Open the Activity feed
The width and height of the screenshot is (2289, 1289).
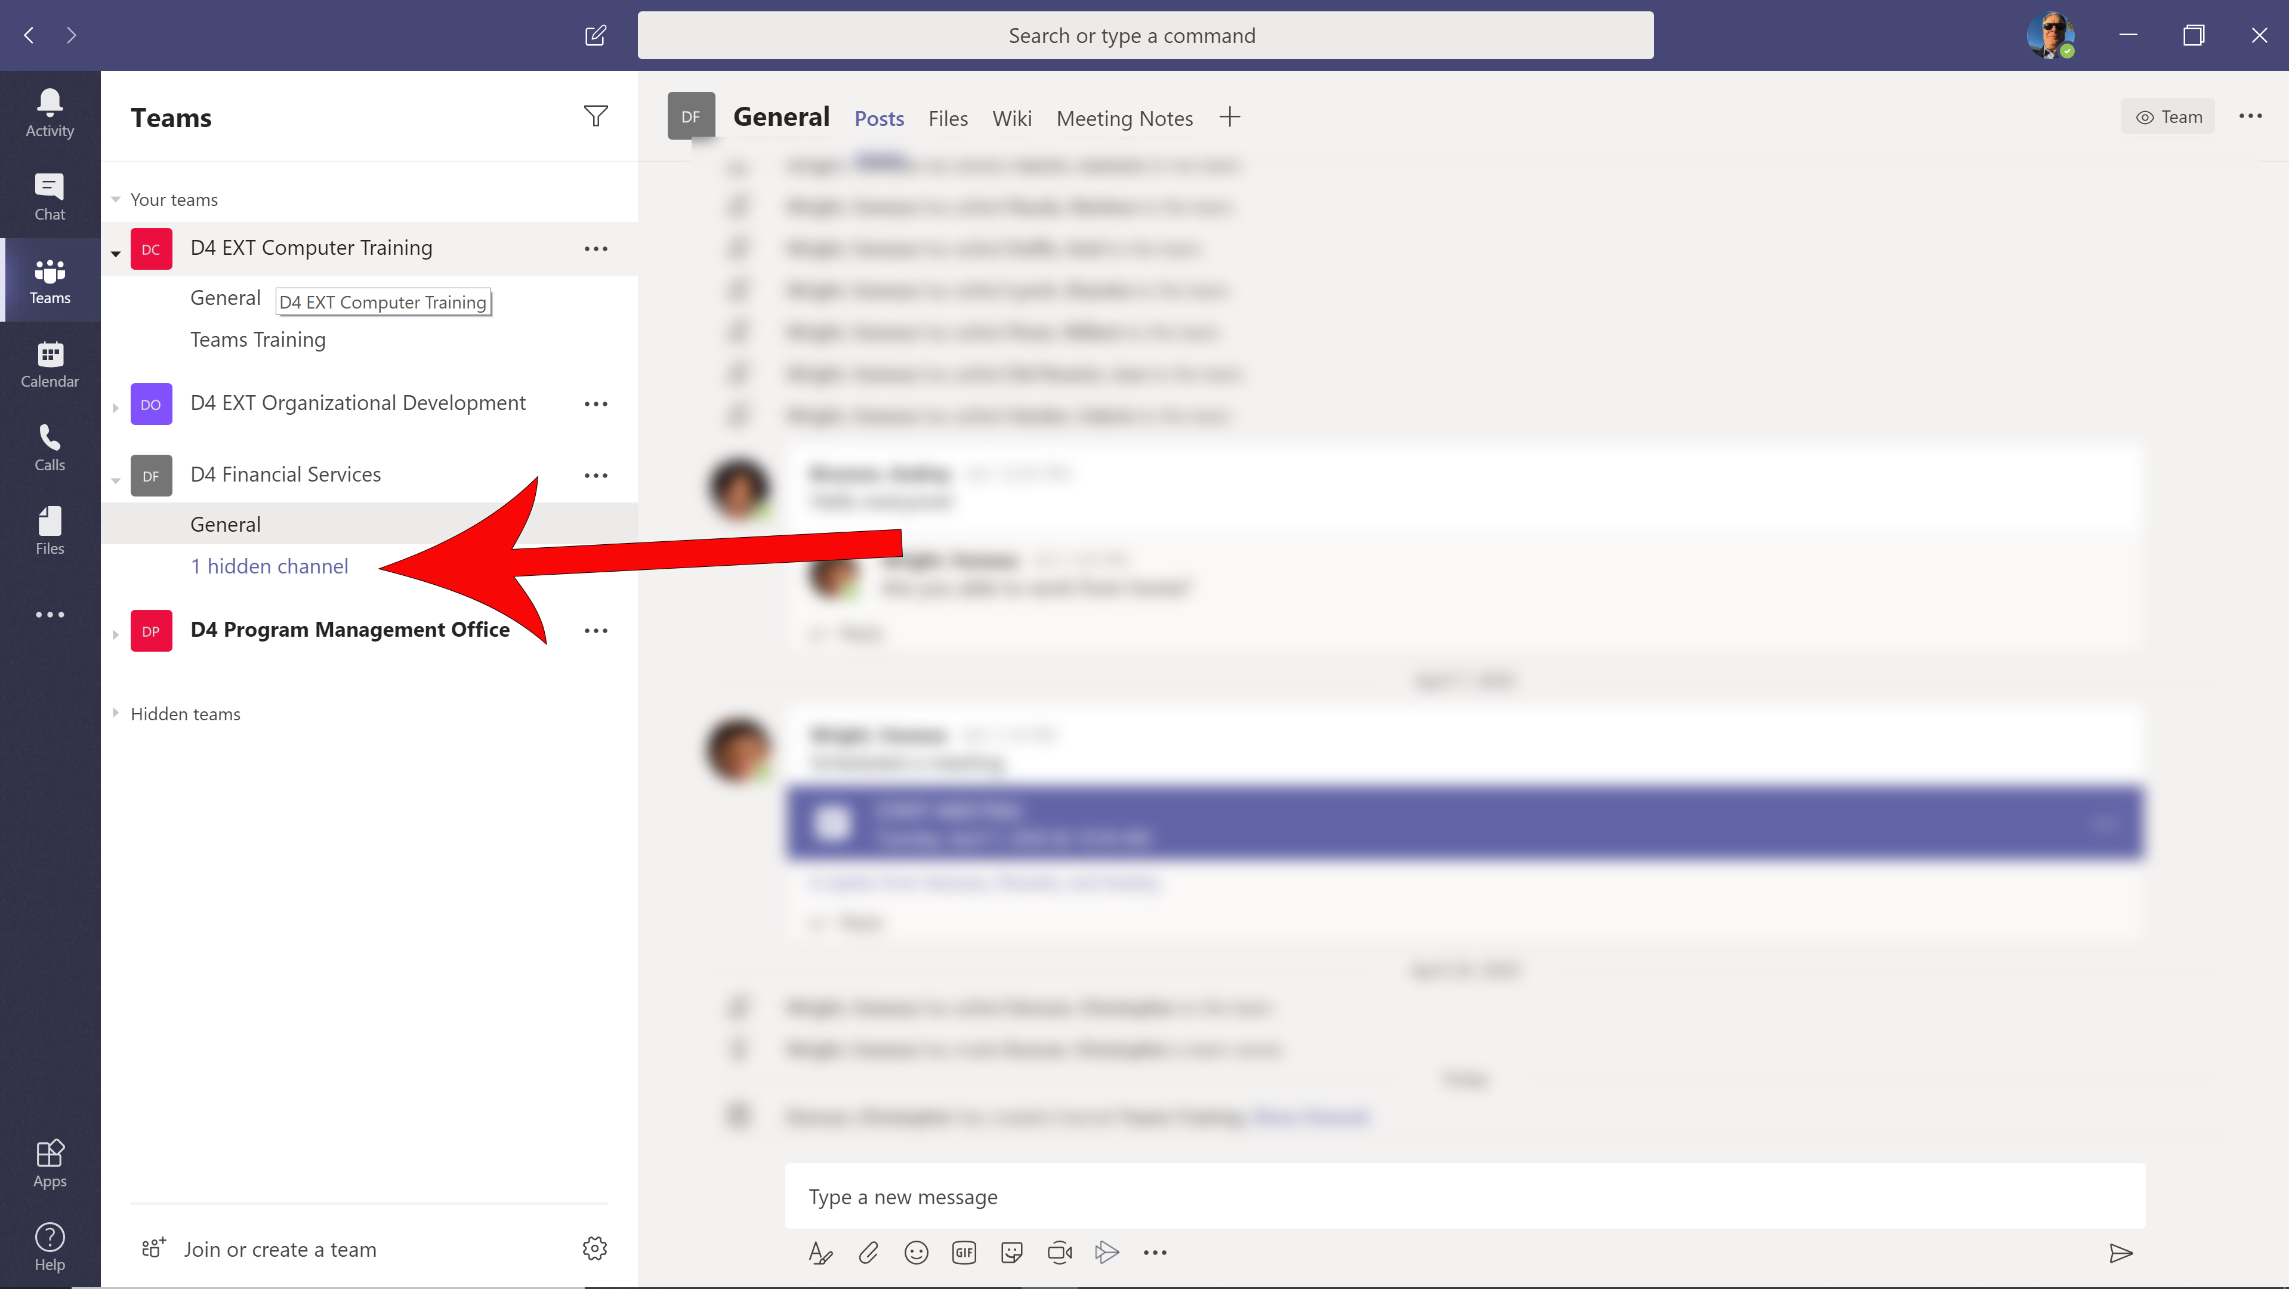[50, 114]
